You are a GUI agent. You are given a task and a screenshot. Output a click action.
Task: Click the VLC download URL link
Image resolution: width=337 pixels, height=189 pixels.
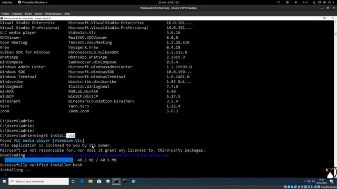tap(98, 155)
